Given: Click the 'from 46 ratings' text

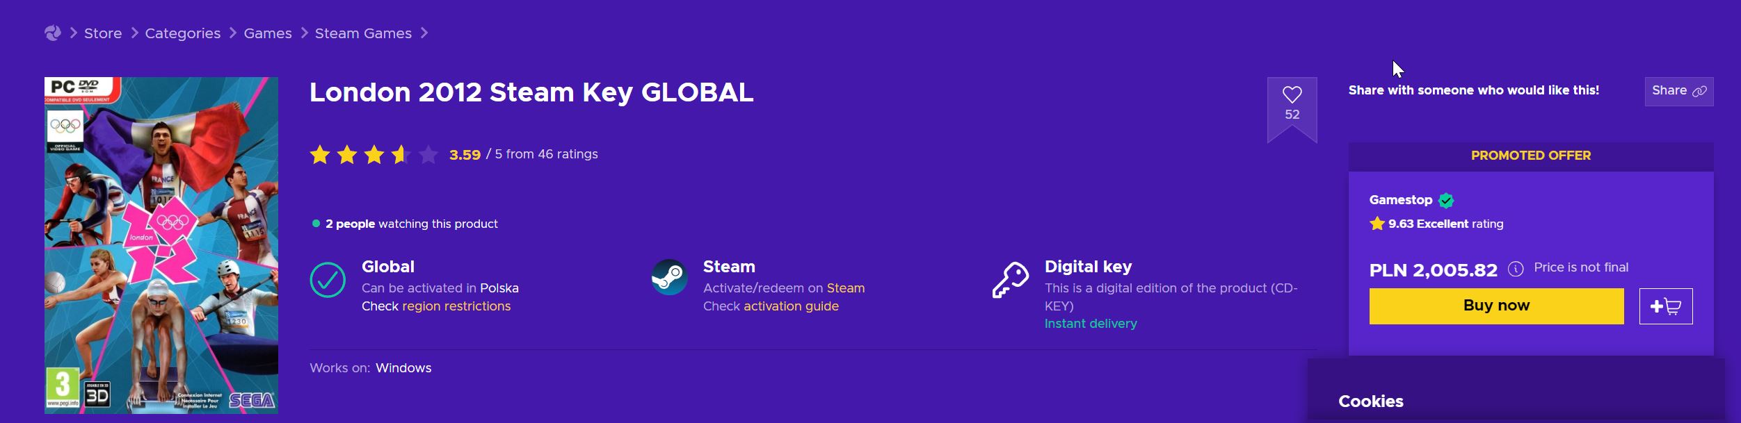Looking at the screenshot, I should 552,154.
